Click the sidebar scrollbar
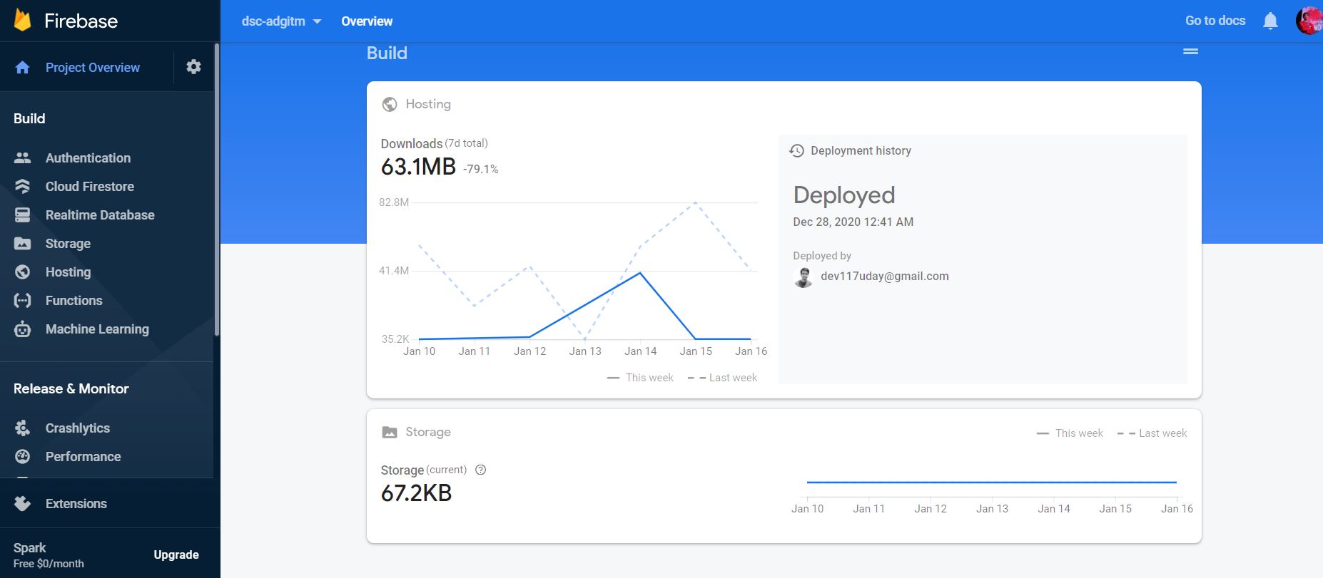 coord(217,189)
